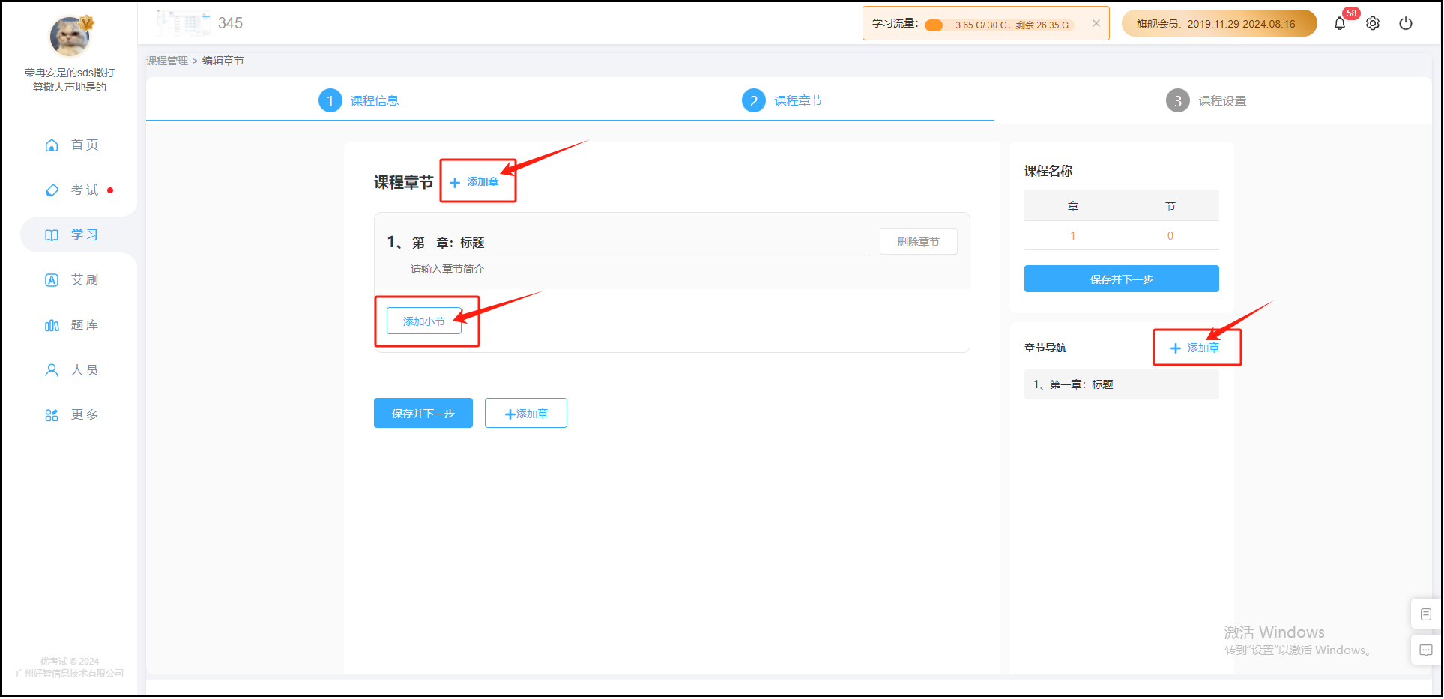Click the chat feedback floating icon
1444x699 pixels.
tap(1425, 650)
